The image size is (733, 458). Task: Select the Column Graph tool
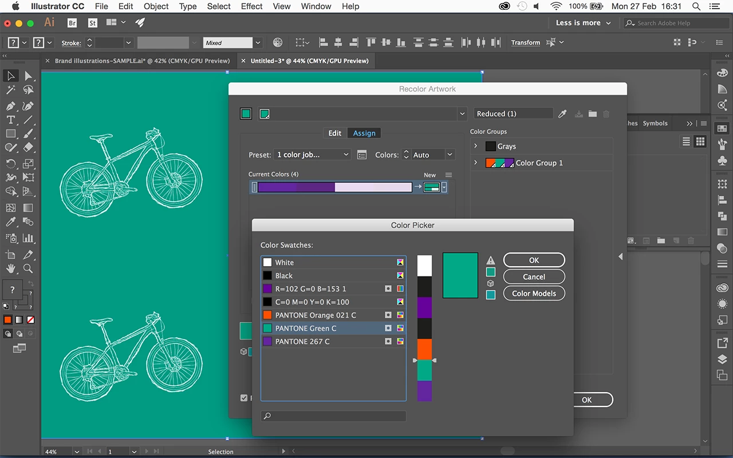tap(28, 238)
